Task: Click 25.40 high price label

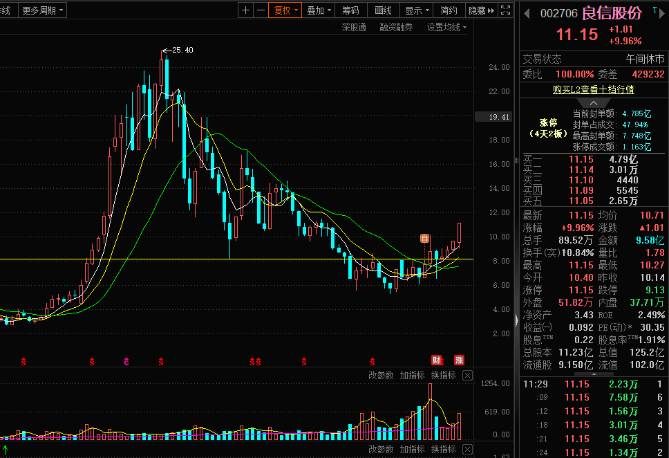Action: point(182,50)
